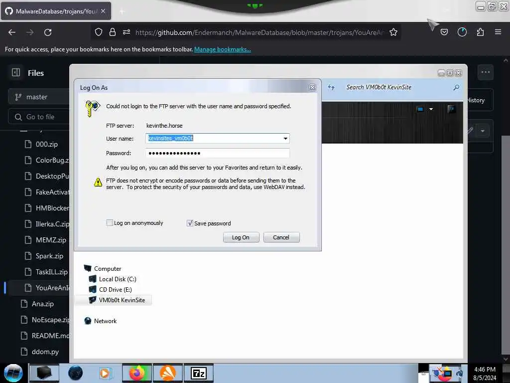Open the Firefox hamburger menu
The height and width of the screenshot is (383, 510).
click(498, 32)
